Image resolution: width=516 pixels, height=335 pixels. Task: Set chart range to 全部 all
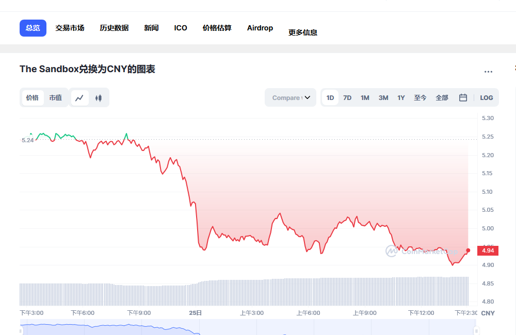click(442, 97)
